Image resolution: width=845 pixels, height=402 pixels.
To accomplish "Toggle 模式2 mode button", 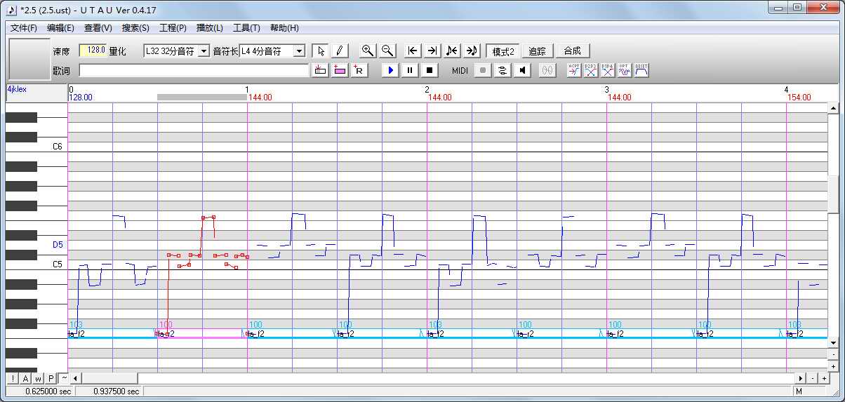I will tap(503, 51).
